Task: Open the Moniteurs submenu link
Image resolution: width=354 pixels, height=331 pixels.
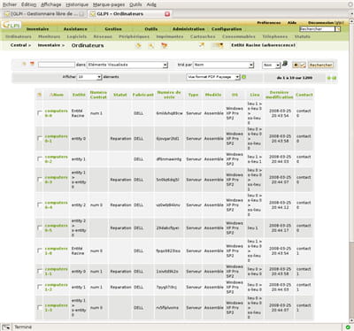Action: 50,36
